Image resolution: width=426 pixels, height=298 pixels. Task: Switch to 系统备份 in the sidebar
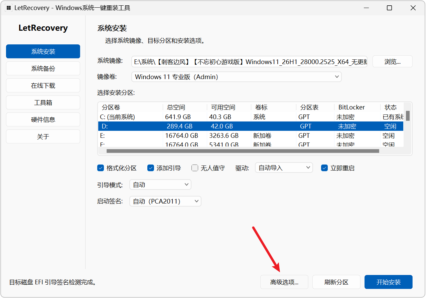click(43, 68)
